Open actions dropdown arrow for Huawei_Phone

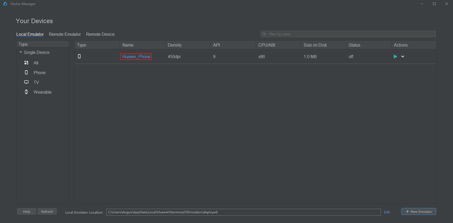pos(403,57)
